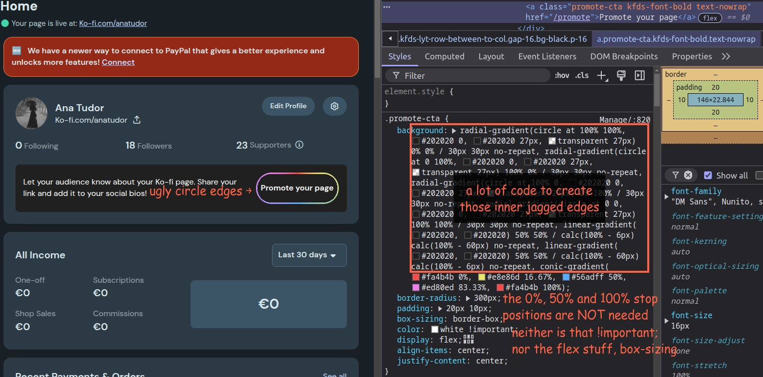Click the three-dots ellipsis in the DOM tree row
The image size is (763, 377).
coord(387,7)
